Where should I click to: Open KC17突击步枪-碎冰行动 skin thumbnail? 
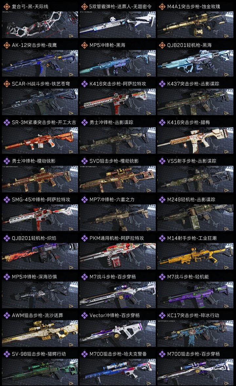pyautogui.click(x=195, y=333)
